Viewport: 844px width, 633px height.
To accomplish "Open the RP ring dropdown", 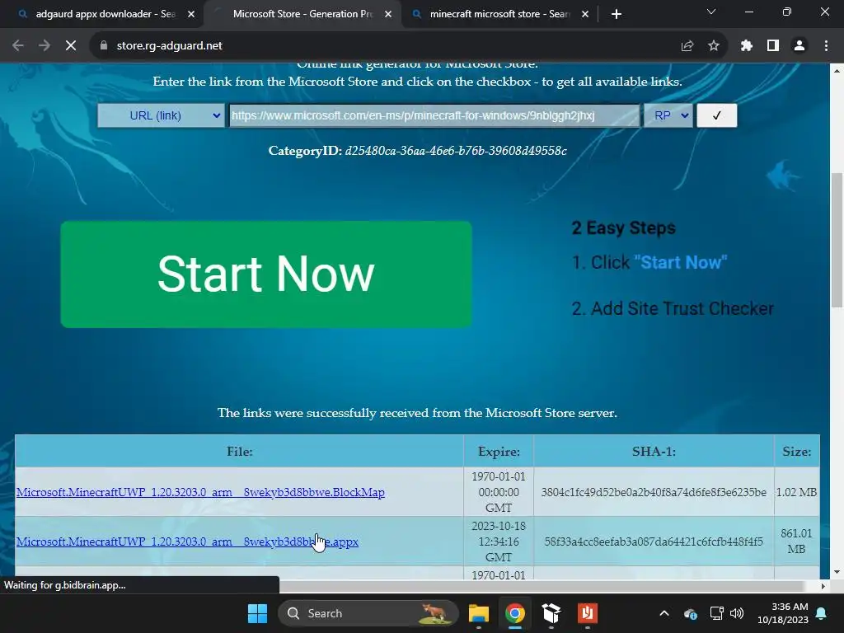I will coord(668,115).
